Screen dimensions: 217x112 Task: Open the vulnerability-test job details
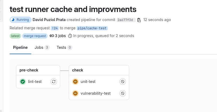click(x=95, y=93)
